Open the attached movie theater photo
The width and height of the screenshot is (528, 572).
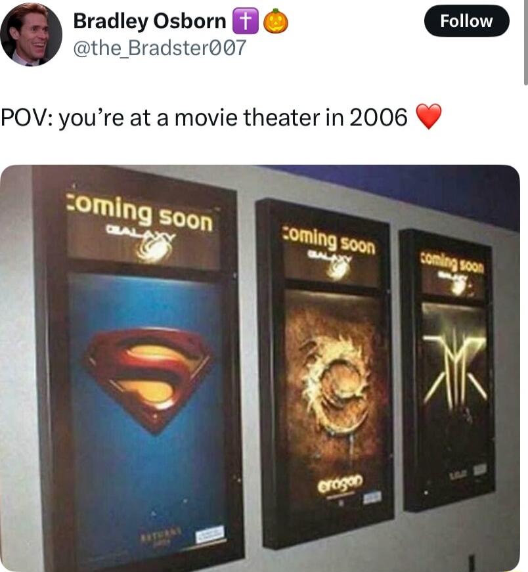point(260,368)
